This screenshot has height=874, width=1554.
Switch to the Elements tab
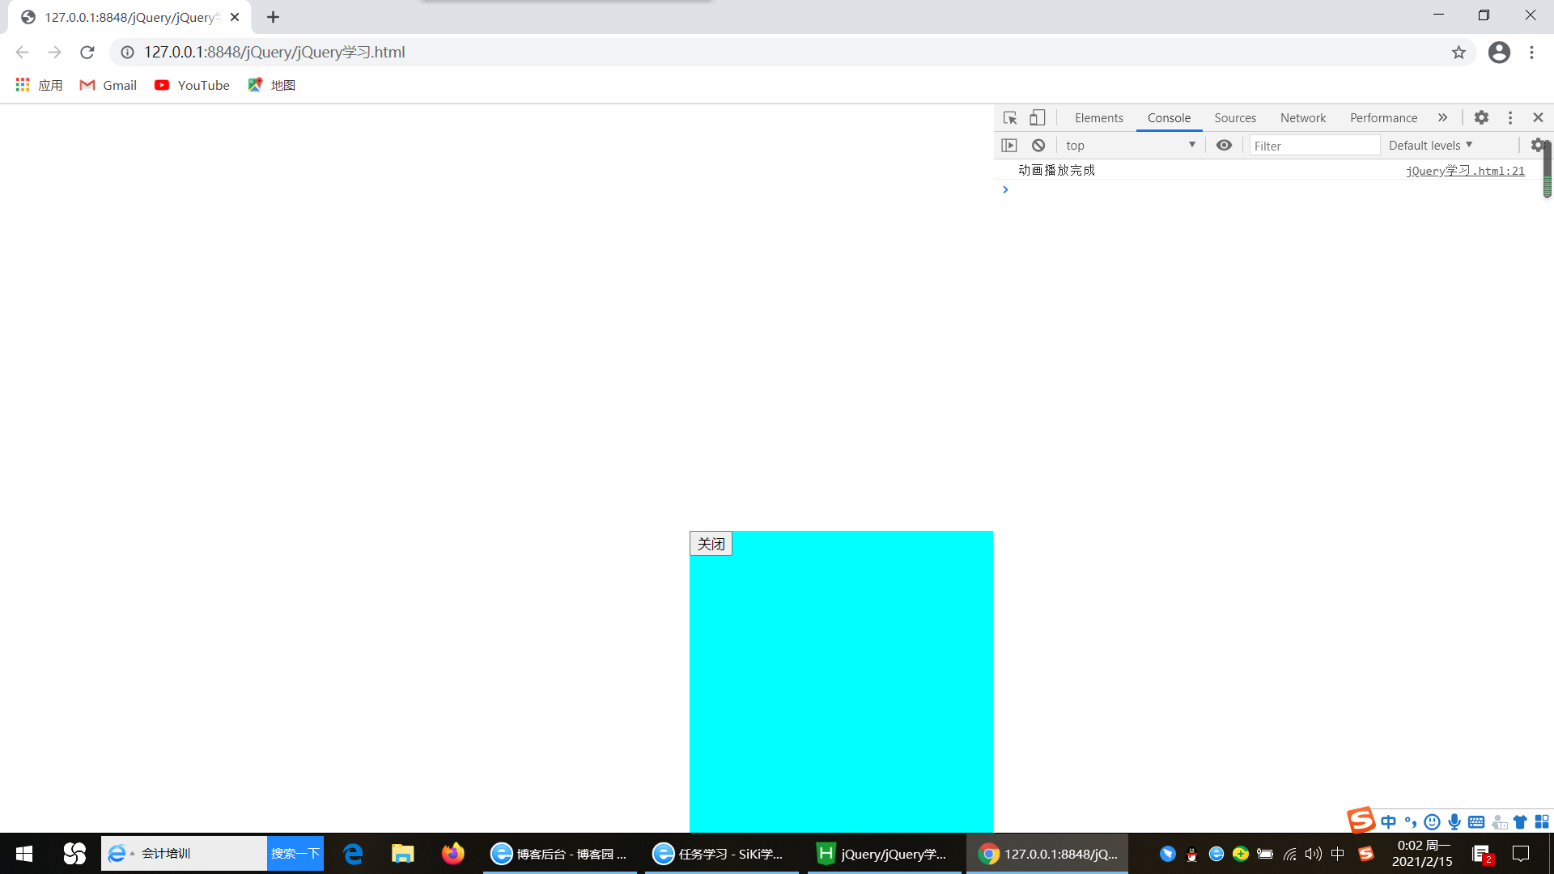click(x=1098, y=118)
